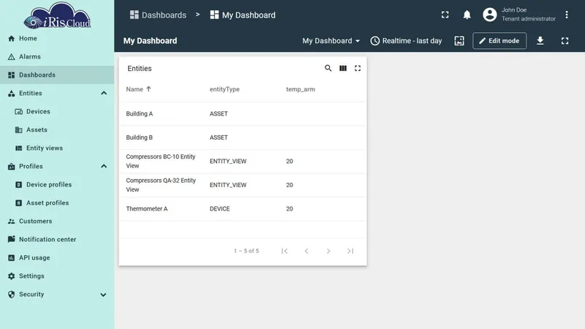The image size is (585, 329).
Task: Go to Customers page
Action: pyautogui.click(x=57, y=222)
